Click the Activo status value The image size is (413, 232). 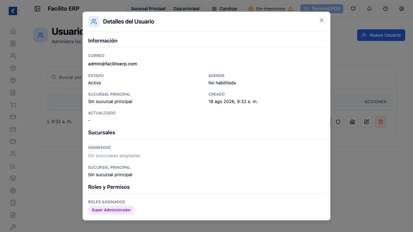(95, 83)
